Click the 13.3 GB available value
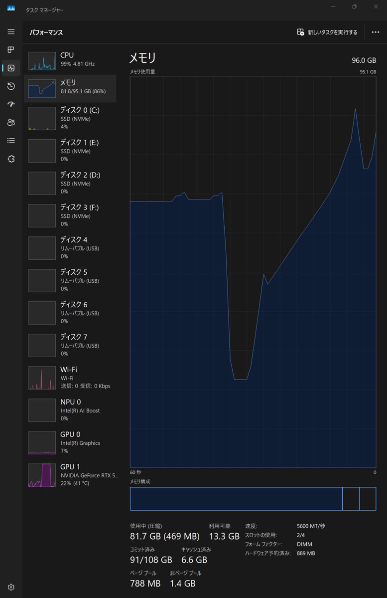This screenshot has width=387, height=598. (x=224, y=536)
